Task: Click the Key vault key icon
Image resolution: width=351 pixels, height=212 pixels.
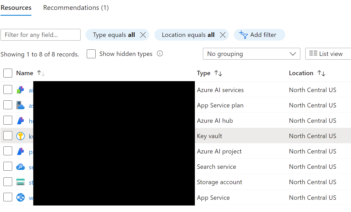Action: point(21,136)
